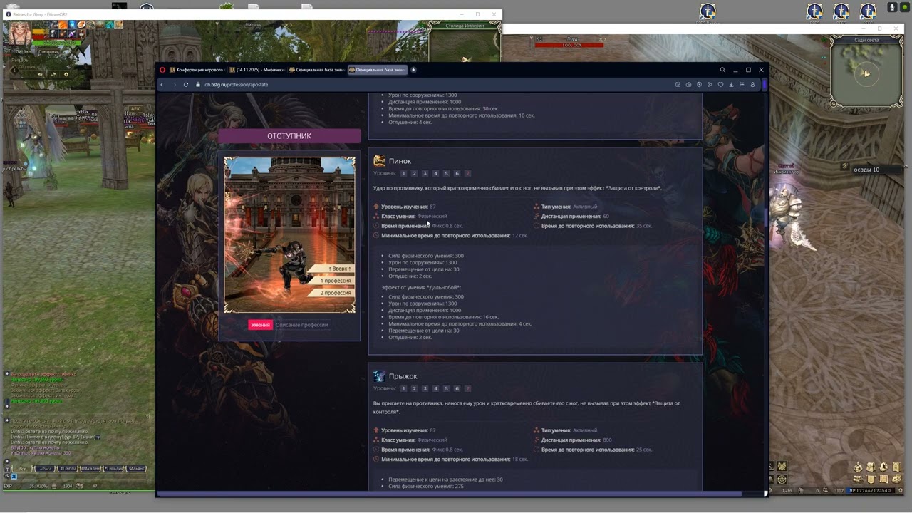Viewport: 912px width, 513px height.
Task: Click the ОТСТУПНИК profession header
Action: [x=289, y=136]
